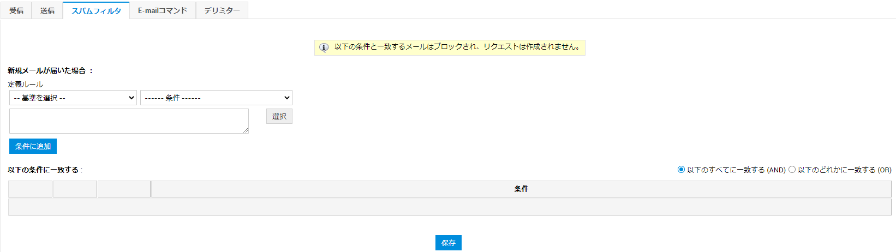This screenshot has width=896, height=252.
Task: Select the 以下のすべてに一致する (AND) radio
Action: (681, 170)
